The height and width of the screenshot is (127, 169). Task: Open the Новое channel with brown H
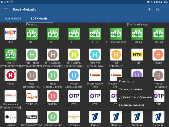pyautogui.click(x=158, y=75)
